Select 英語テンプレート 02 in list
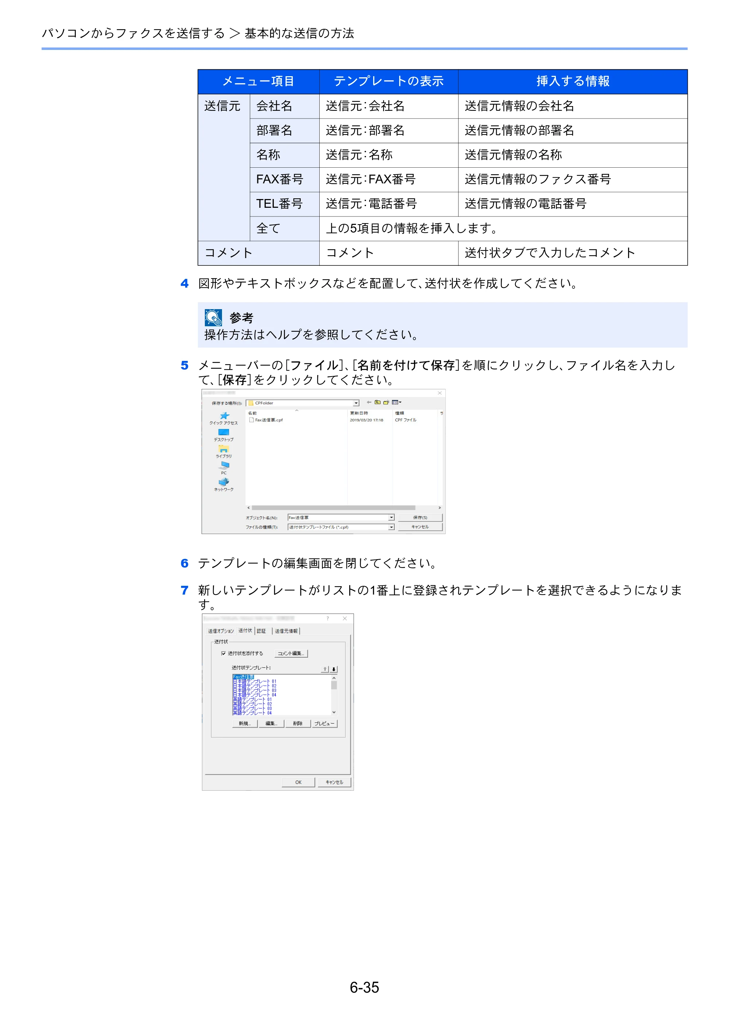 tap(252, 704)
